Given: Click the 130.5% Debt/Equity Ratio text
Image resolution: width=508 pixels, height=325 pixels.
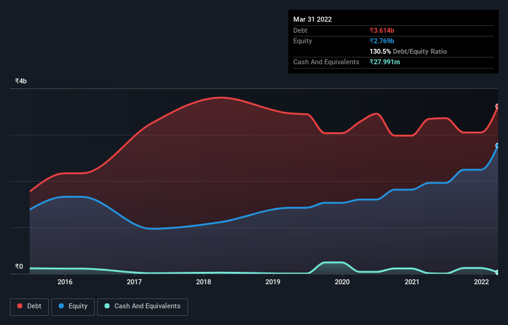Looking at the screenshot, I should [x=408, y=51].
